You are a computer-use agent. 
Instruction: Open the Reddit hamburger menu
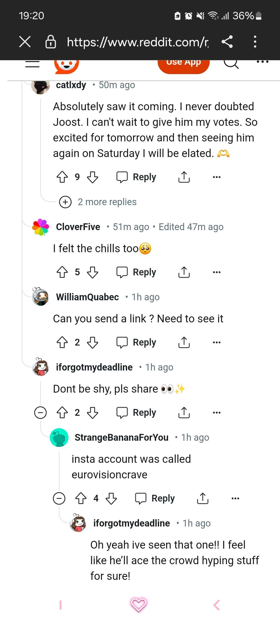[x=32, y=64]
